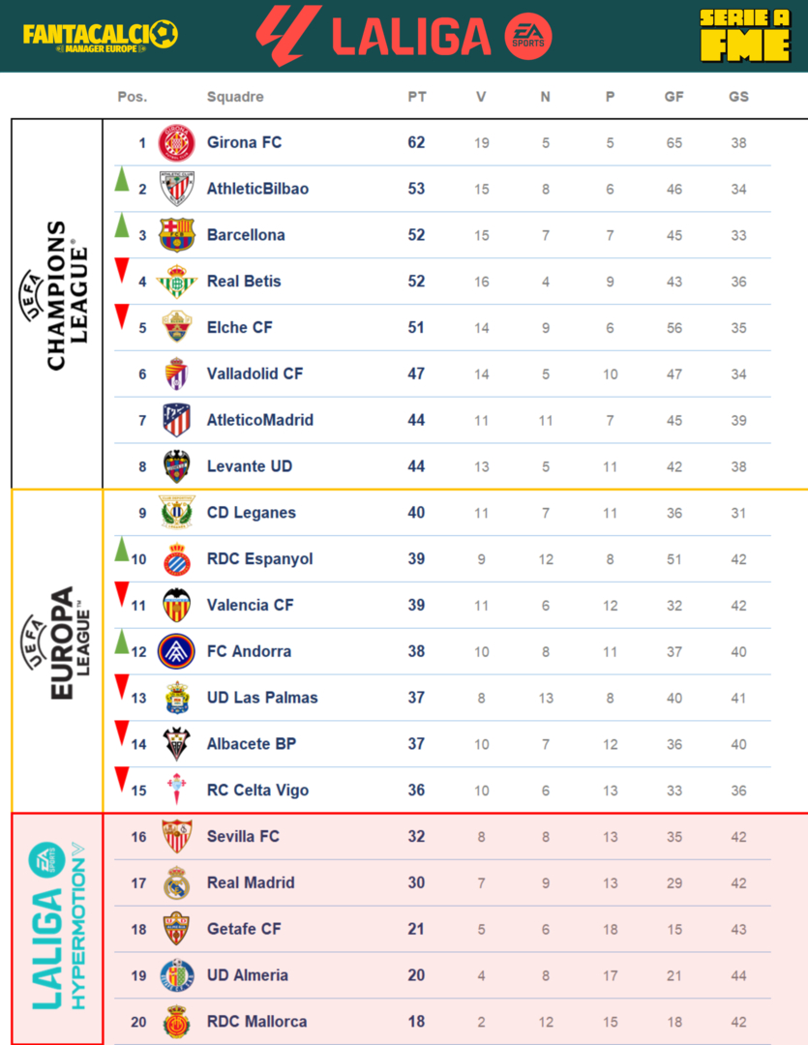Click red down arrow beside Elche CF
The image size is (808, 1045).
(122, 316)
